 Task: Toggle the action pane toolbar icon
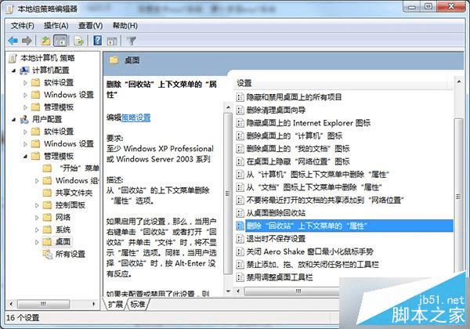pyautogui.click(x=112, y=41)
